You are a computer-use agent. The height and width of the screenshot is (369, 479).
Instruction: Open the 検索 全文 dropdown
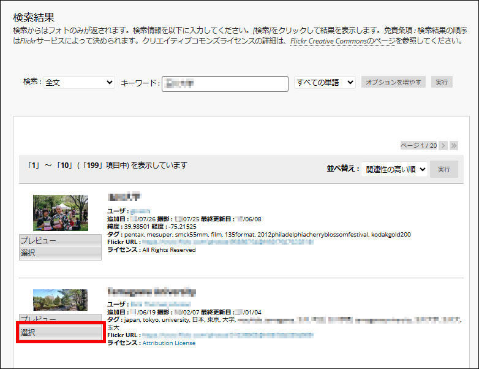79,83
